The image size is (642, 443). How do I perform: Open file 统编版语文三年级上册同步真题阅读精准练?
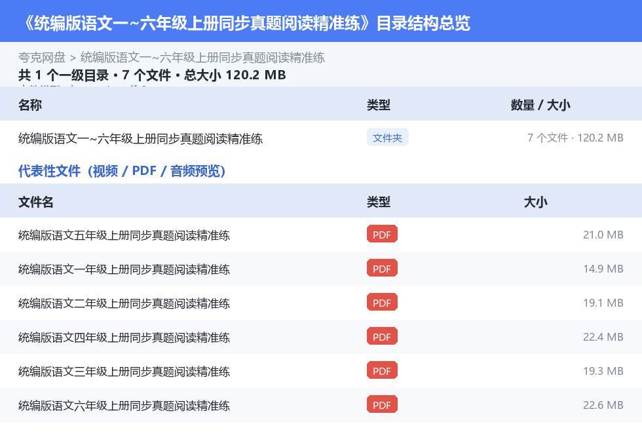point(124,371)
